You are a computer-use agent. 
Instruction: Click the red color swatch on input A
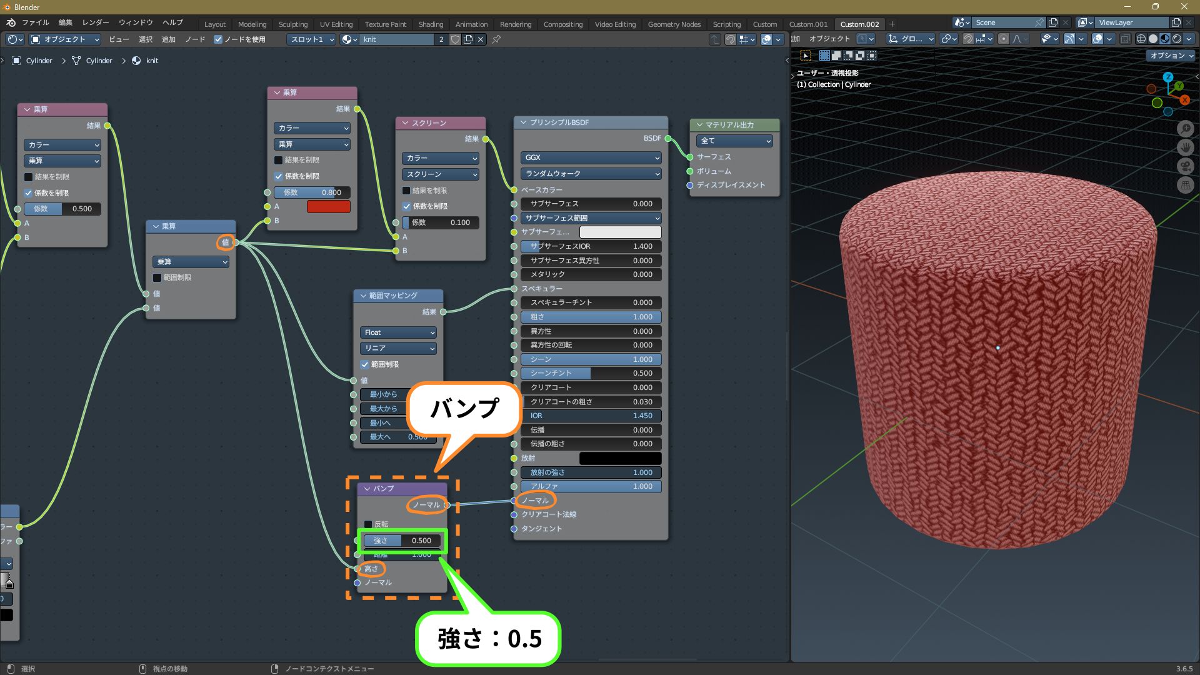328,207
